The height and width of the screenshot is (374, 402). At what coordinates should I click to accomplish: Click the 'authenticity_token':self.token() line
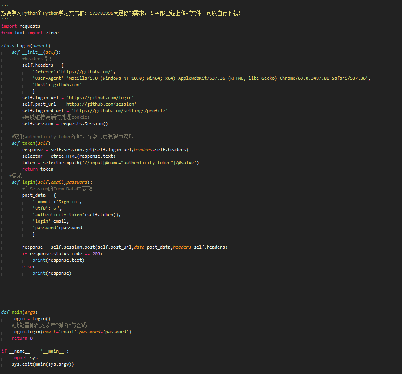pos(77,215)
